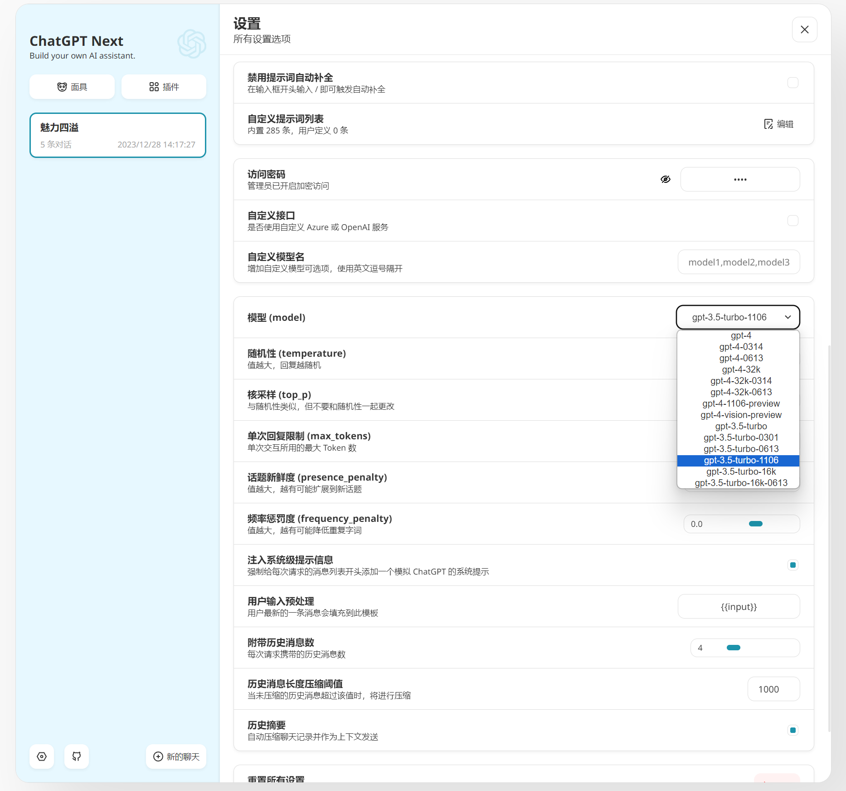Select gpt-4-1106-preview from model list
The height and width of the screenshot is (791, 846).
coord(741,403)
